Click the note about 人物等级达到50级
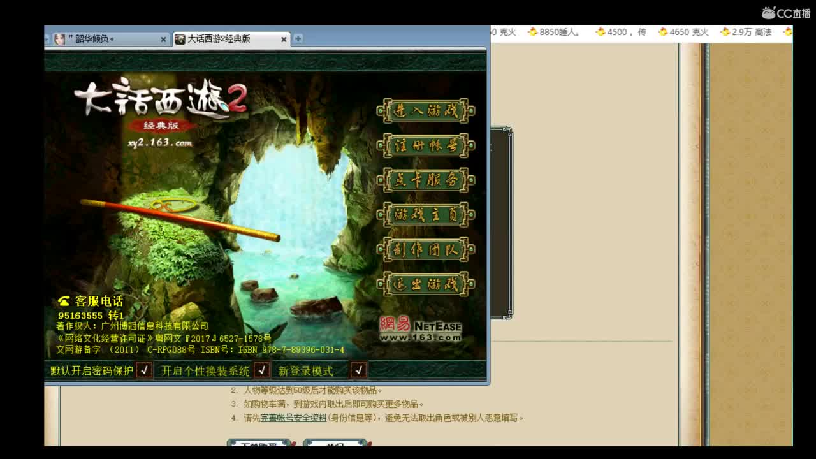 (x=313, y=390)
